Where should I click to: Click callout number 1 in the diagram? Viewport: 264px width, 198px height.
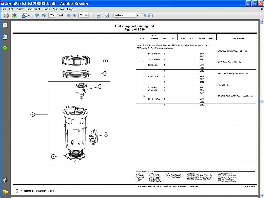click(33, 115)
